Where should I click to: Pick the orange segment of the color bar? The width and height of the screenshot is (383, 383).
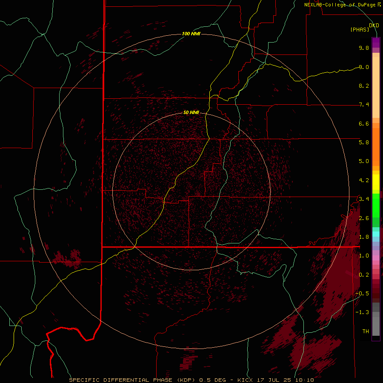coord(376,147)
